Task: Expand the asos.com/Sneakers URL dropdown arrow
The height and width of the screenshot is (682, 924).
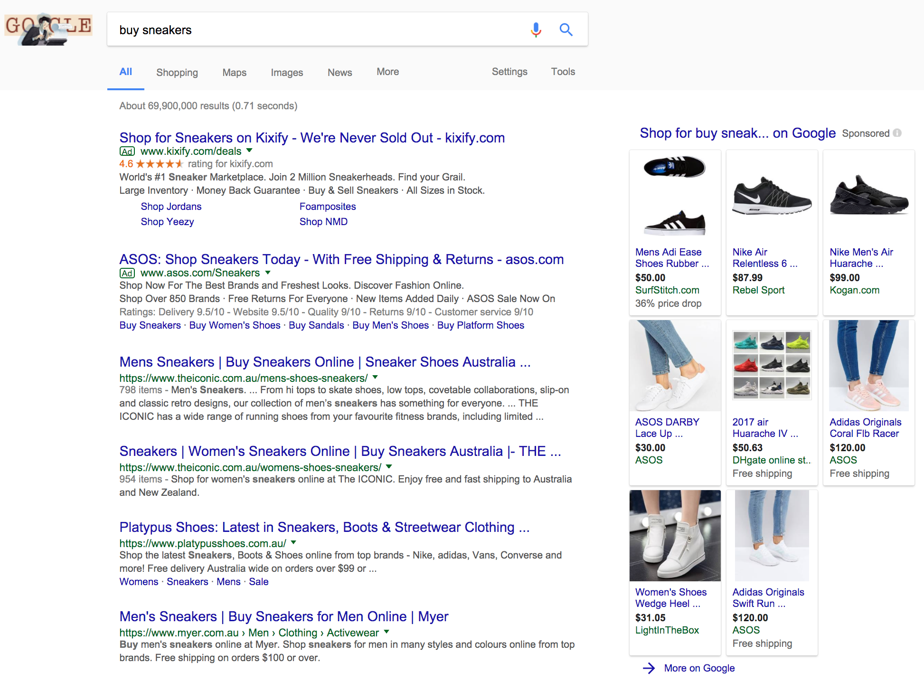Action: pyautogui.click(x=268, y=273)
